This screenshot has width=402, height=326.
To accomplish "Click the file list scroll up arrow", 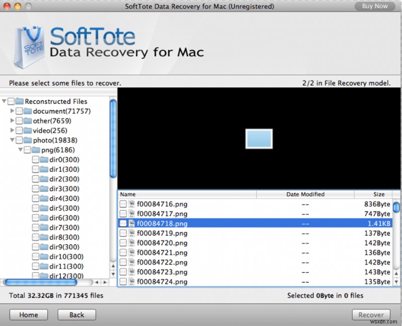I will point(396,273).
